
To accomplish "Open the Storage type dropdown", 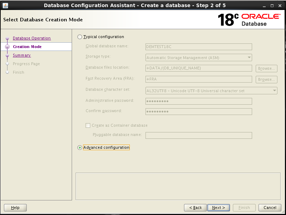I will coord(199,58).
